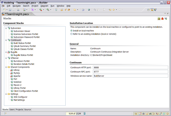Image resolution: width=171 pixels, height=116 pixels.
Task: Select Build Status Portlet in tree
Action: [22, 43]
